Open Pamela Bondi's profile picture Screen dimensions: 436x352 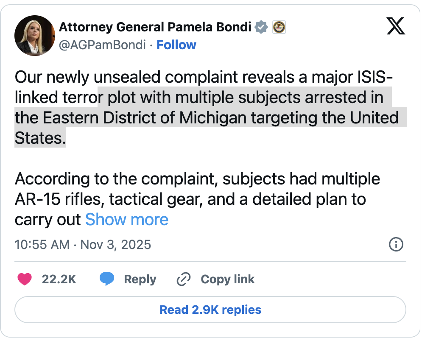click(35, 36)
